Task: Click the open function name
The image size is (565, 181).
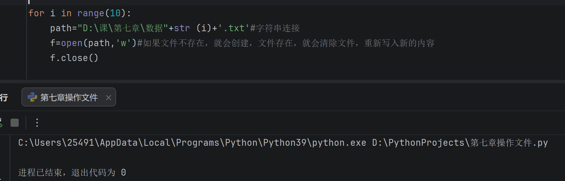Action: pyautogui.click(x=72, y=43)
